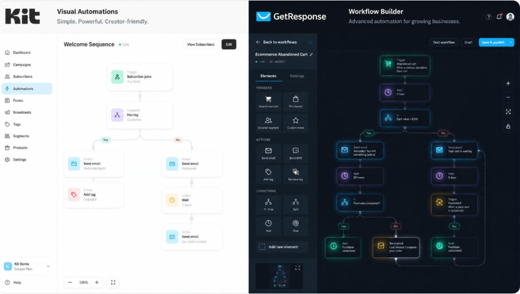Select the Wait 3 days node
520x294 pixels.
point(454,176)
